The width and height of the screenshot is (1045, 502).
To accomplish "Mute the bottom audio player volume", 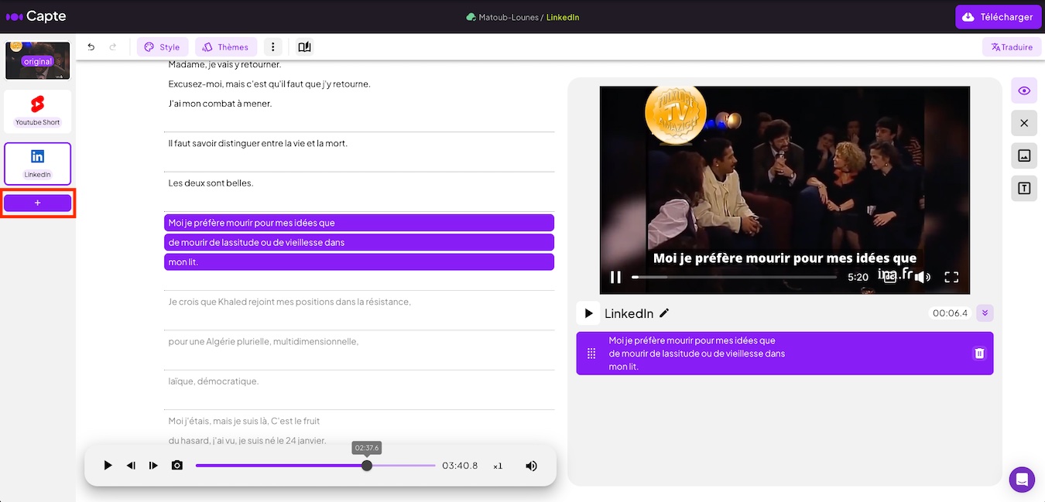I will (x=531, y=466).
